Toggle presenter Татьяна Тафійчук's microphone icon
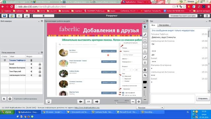The height and width of the screenshot is (119, 211). point(31,60)
